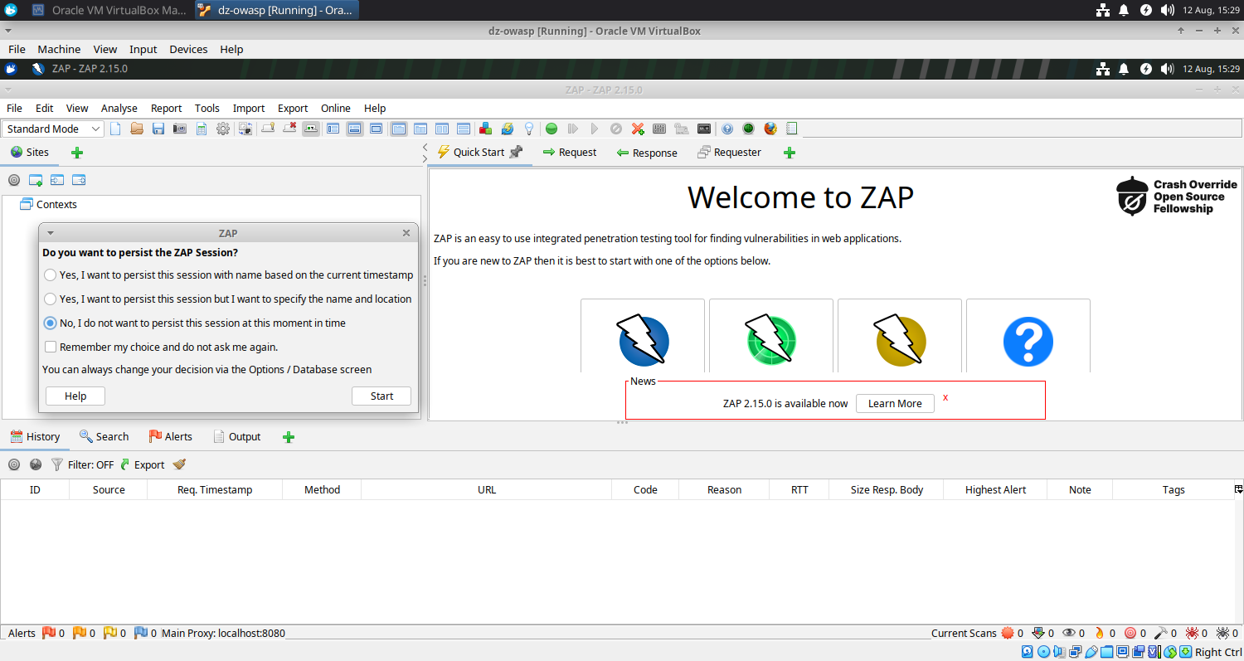Click the ZAP dialog title dropdown arrow
The width and height of the screenshot is (1244, 661).
(51, 234)
